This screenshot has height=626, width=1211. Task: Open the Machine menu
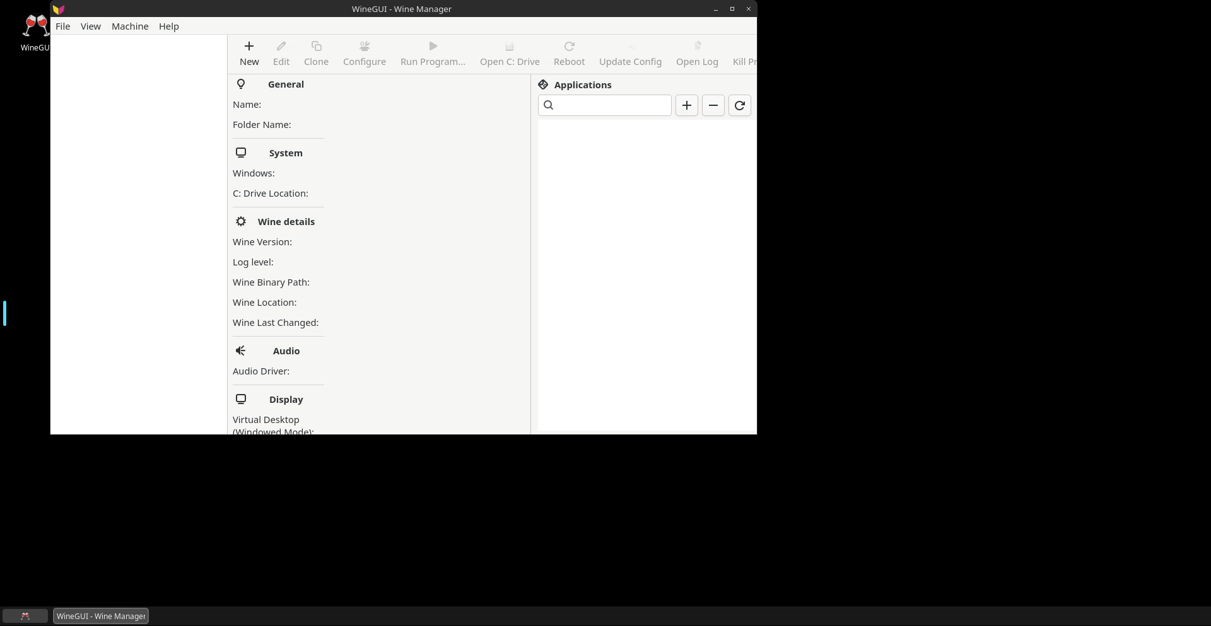(130, 26)
